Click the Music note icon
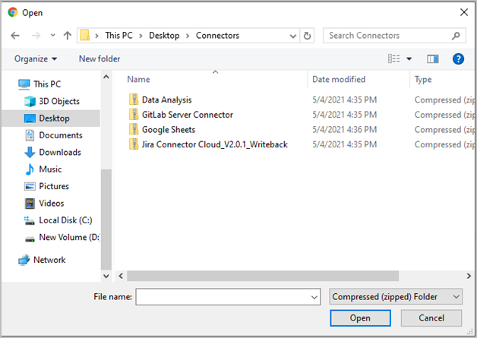This screenshot has height=338, width=477. click(x=30, y=169)
